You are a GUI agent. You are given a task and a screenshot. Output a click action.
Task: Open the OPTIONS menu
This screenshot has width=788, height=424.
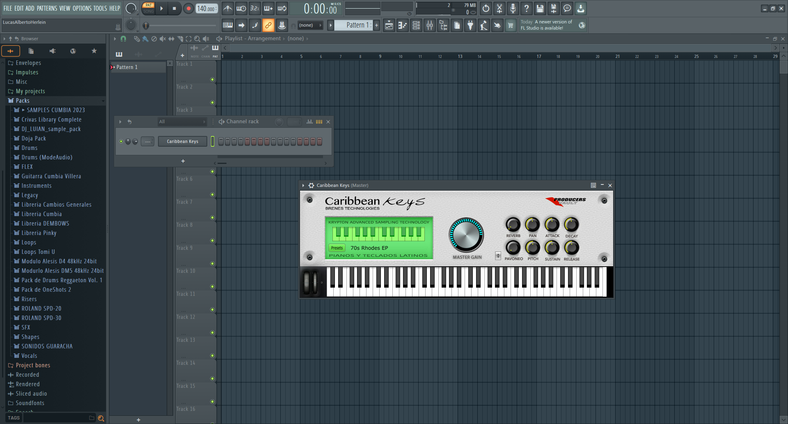click(82, 8)
